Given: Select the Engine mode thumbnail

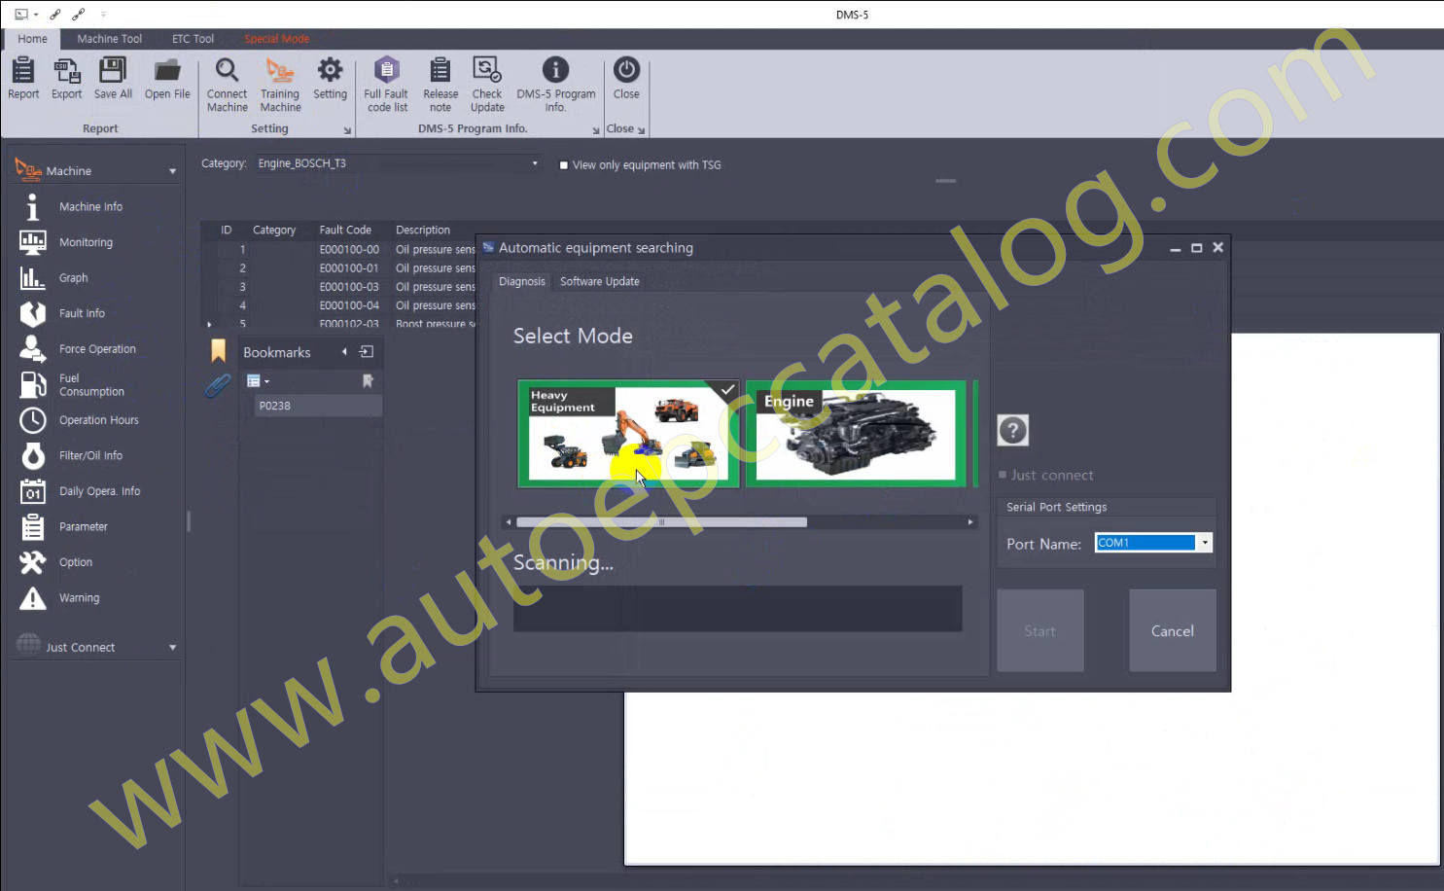Looking at the screenshot, I should (x=856, y=434).
